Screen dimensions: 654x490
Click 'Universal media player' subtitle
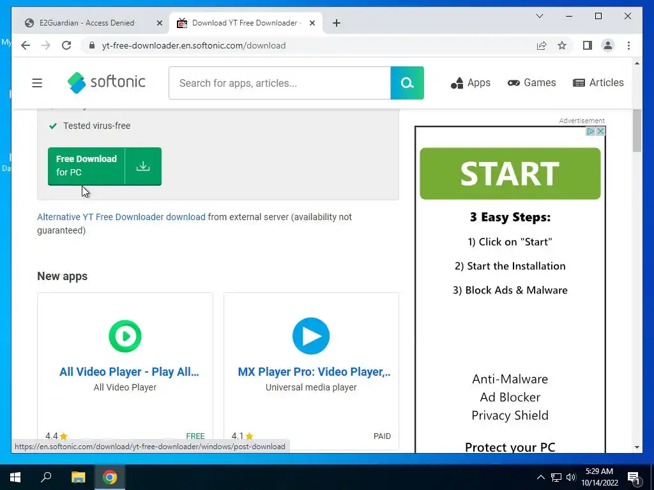click(x=311, y=387)
